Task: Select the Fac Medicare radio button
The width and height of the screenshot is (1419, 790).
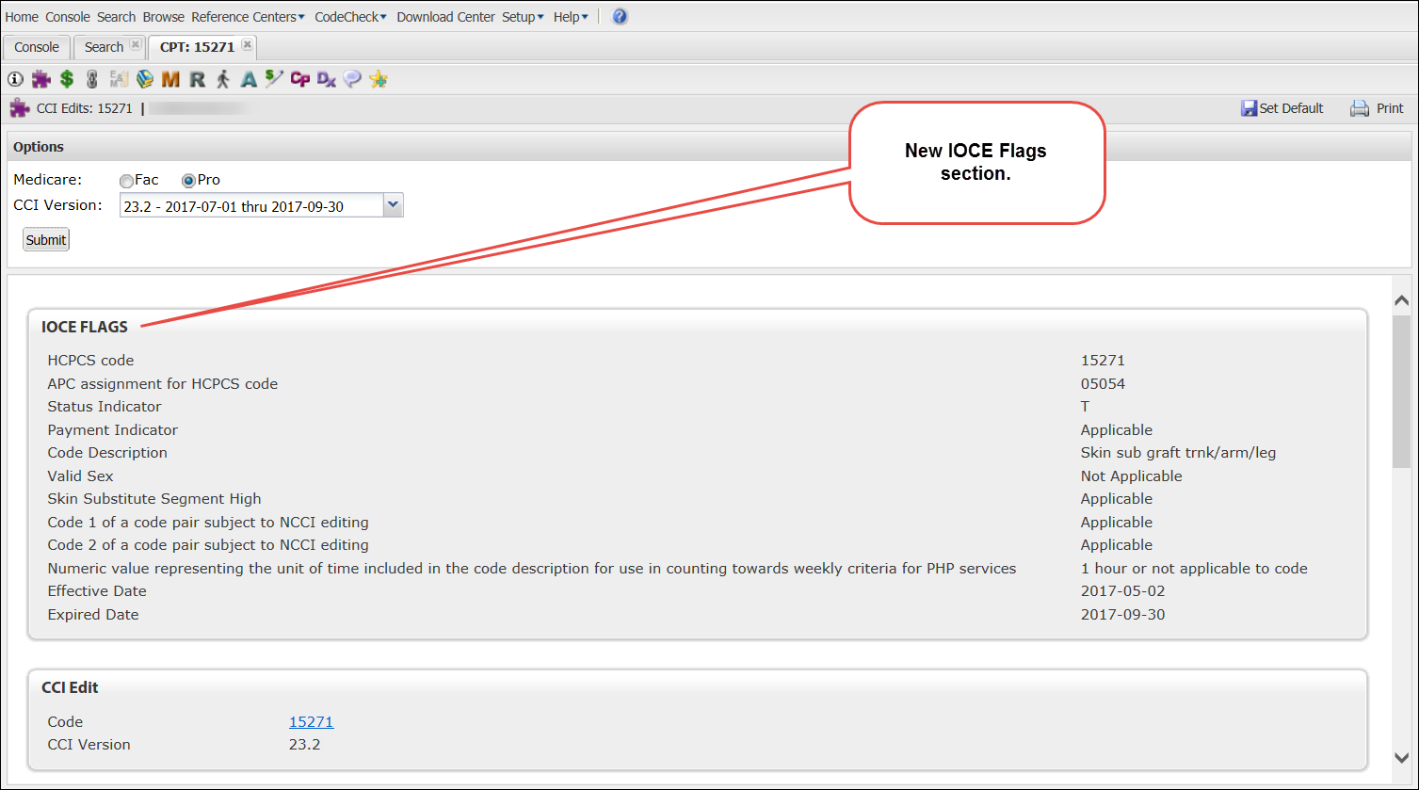Action: tap(126, 181)
